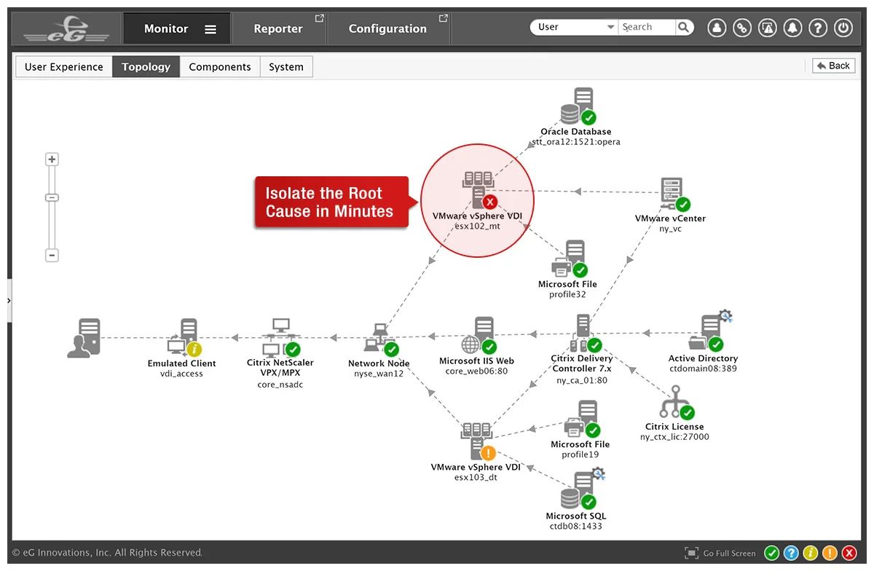Expand the Monitor hamburger menu
This screenshot has width=874, height=571.
point(210,29)
